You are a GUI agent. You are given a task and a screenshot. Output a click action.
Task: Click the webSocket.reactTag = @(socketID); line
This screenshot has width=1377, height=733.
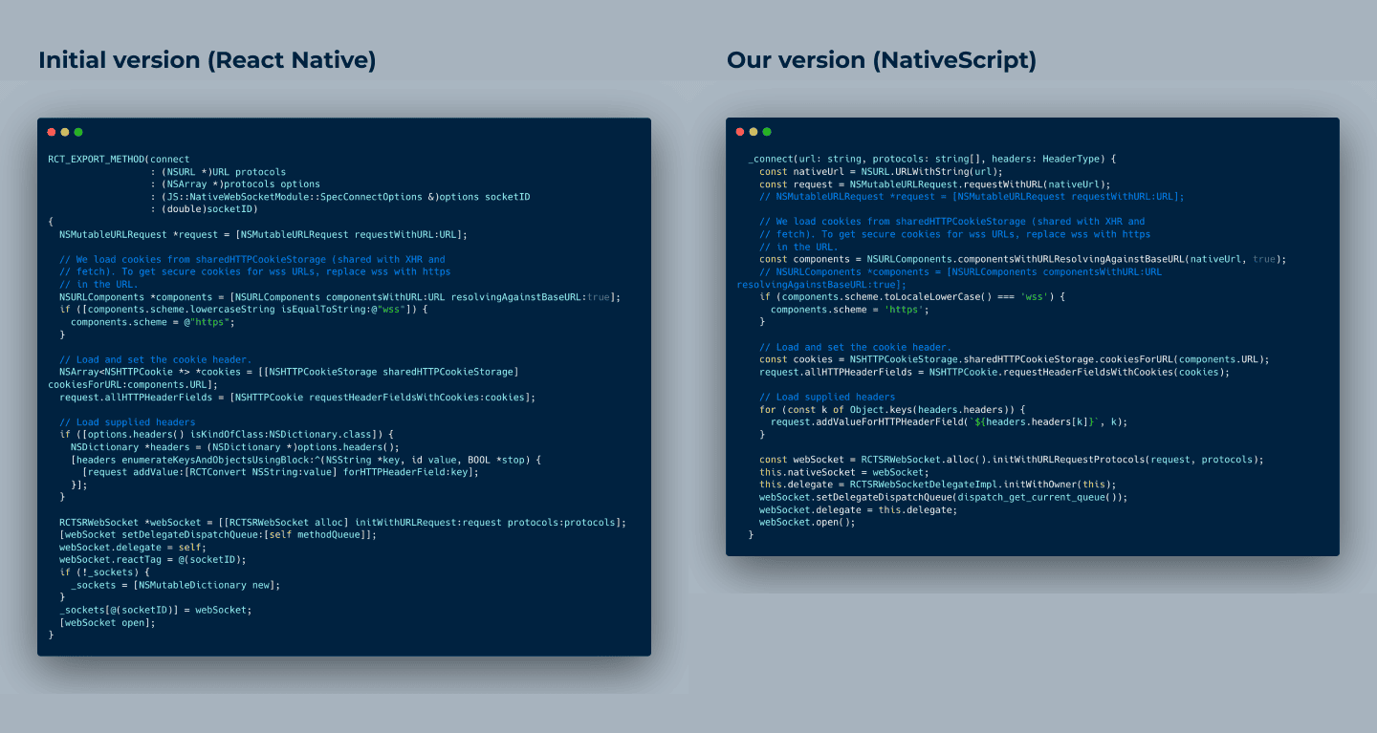coord(152,559)
